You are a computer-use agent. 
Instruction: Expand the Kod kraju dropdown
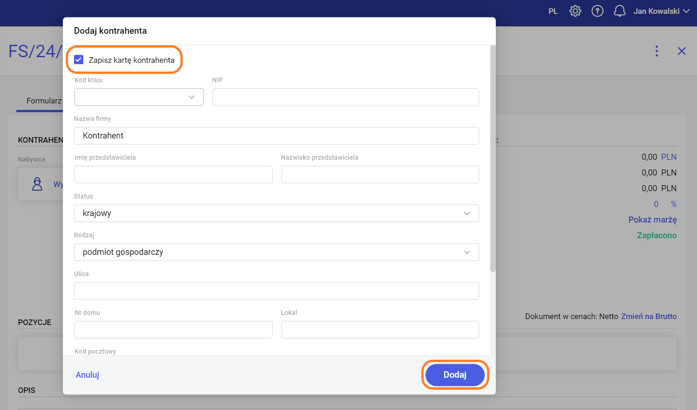[x=139, y=97]
